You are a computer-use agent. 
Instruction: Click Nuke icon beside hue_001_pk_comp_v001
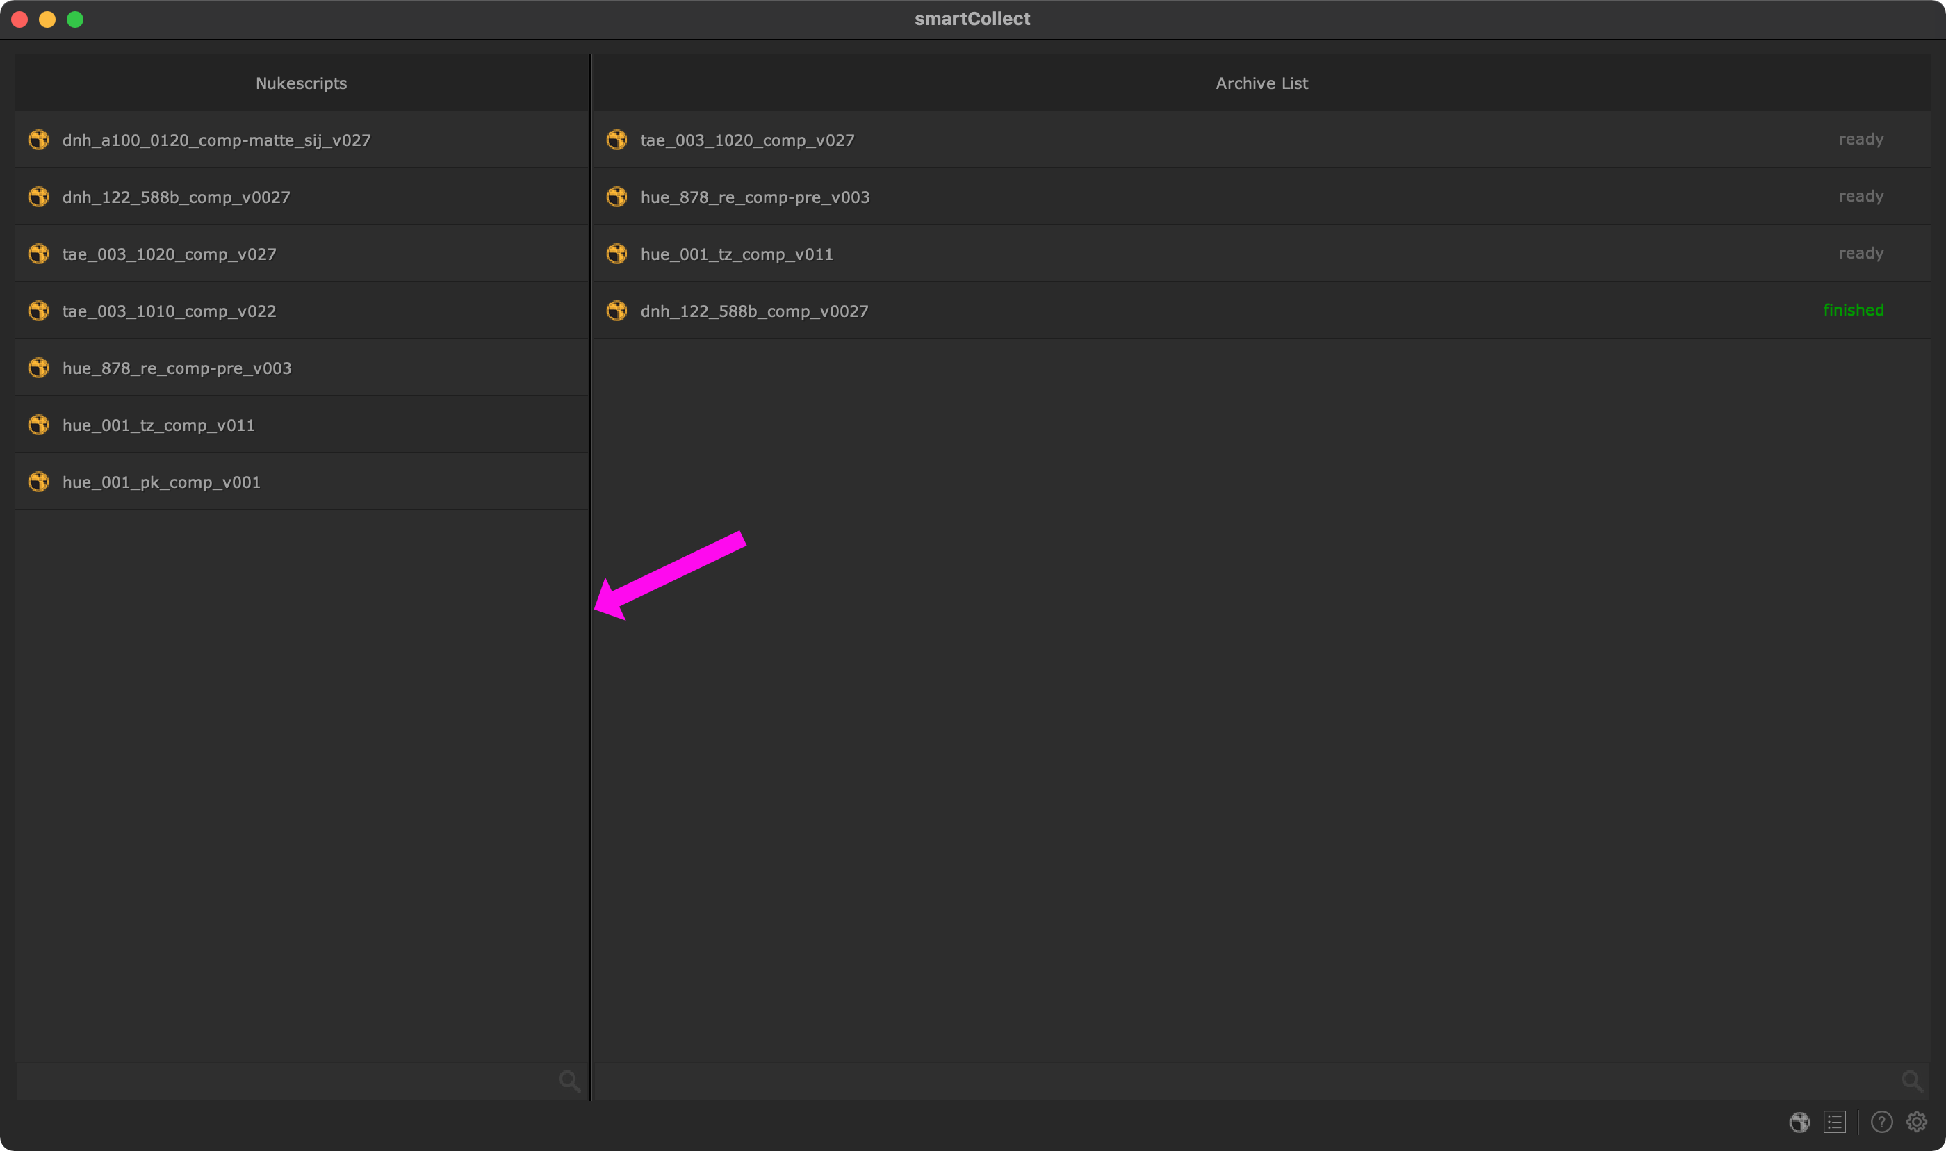click(x=39, y=482)
